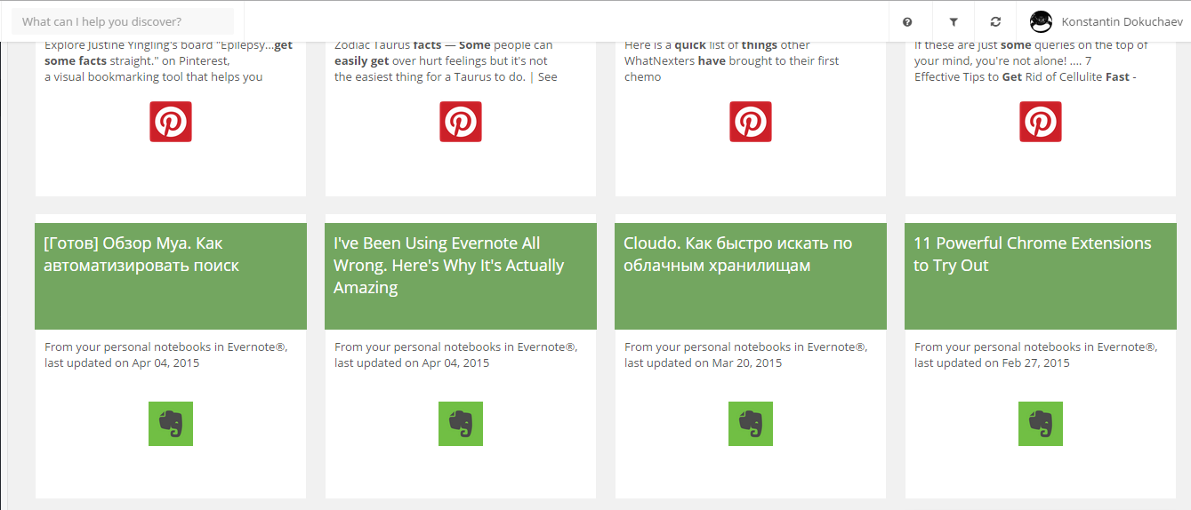Screen dimensions: 1191x510
Task: Click the refresh icon in top bar
Action: click(x=995, y=22)
